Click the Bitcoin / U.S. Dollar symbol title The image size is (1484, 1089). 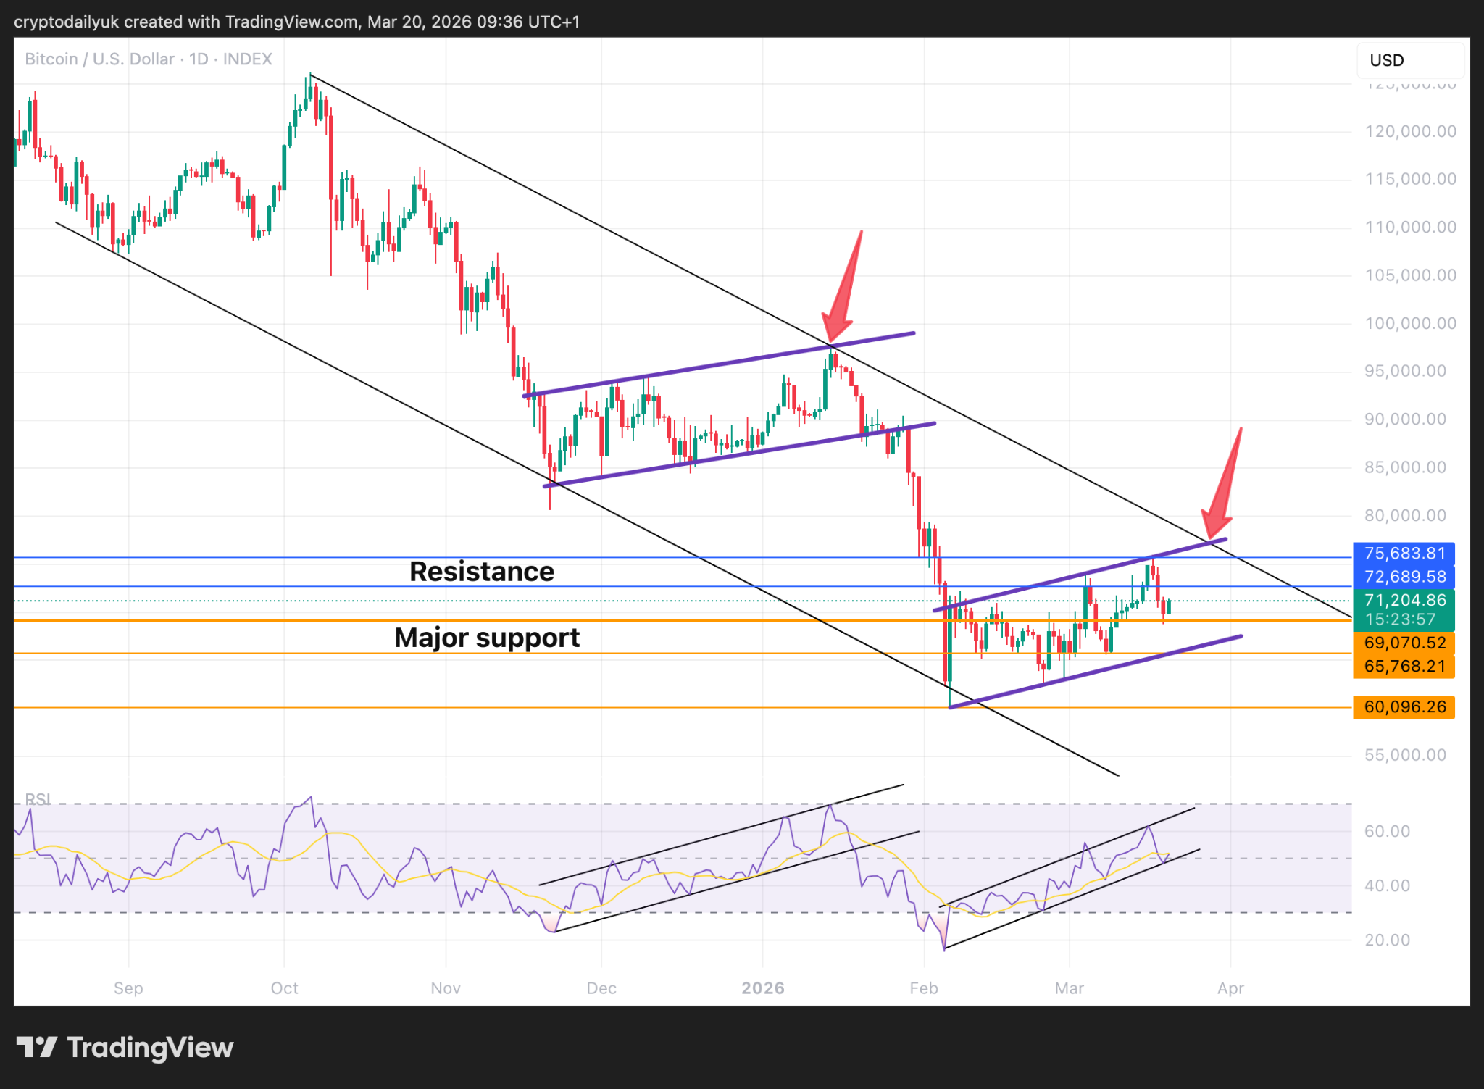pos(100,59)
